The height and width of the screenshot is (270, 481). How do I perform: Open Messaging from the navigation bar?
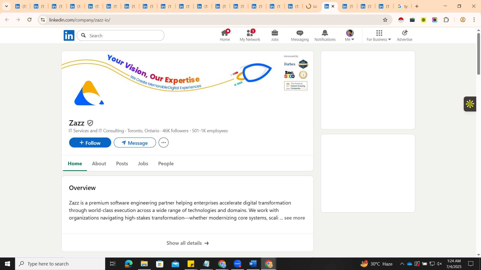tap(300, 35)
